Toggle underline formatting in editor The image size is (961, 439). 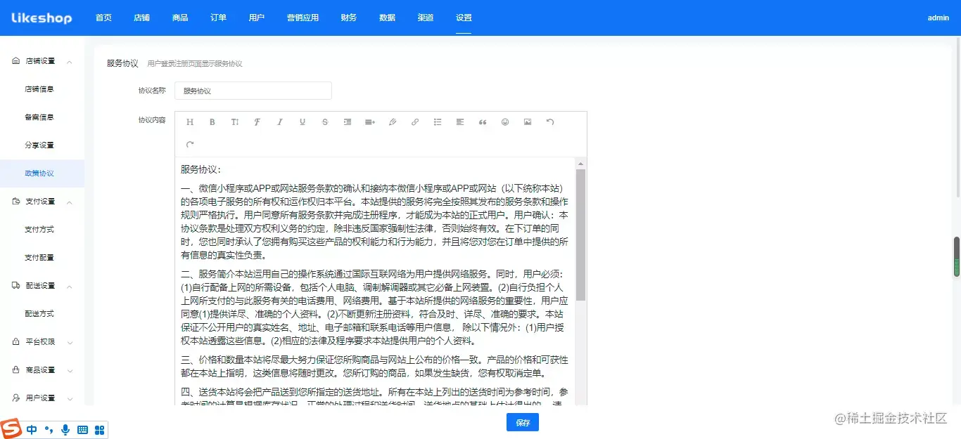coord(303,122)
